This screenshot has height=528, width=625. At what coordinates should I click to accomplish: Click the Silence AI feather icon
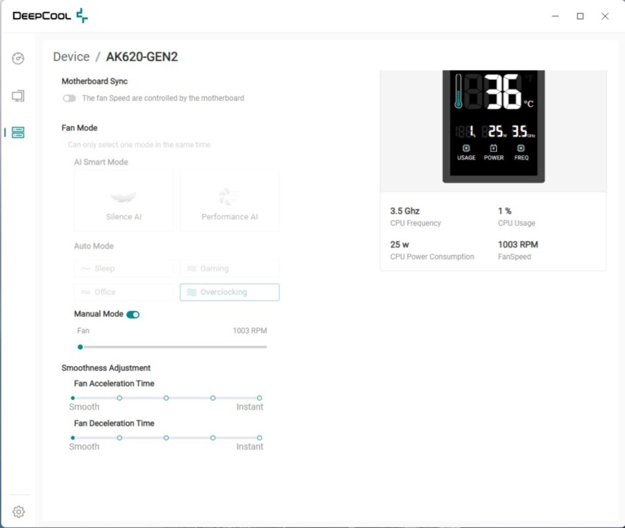[123, 197]
